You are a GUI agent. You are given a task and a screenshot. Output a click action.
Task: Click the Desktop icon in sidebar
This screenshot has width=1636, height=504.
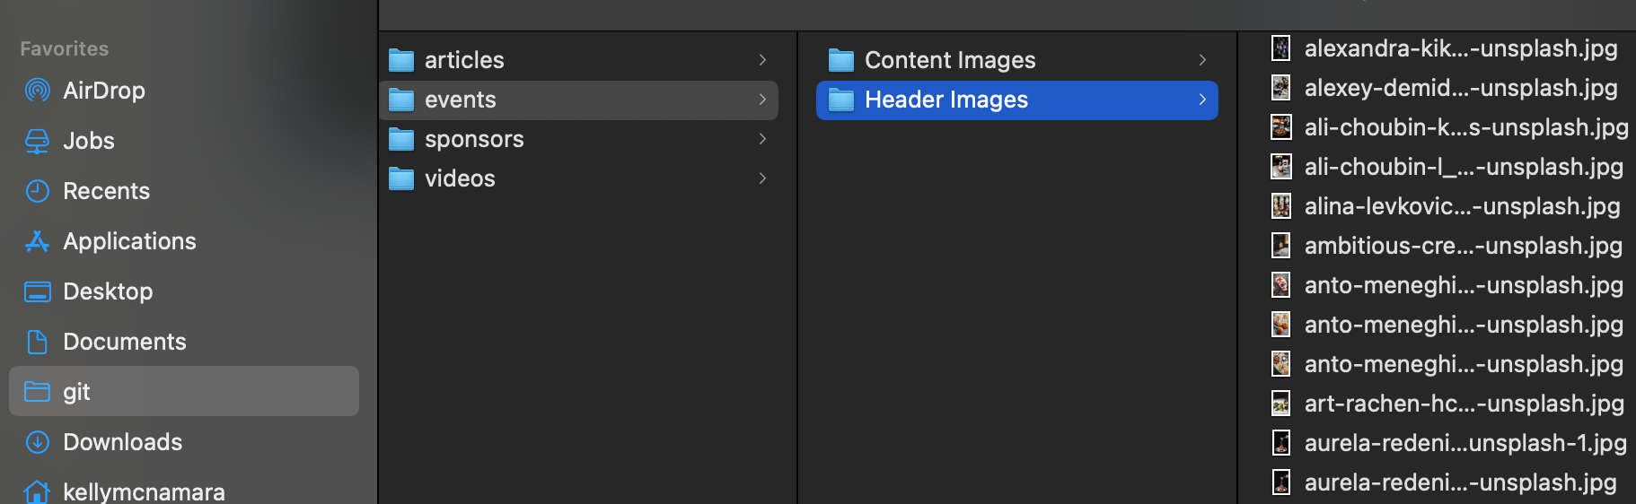37,291
